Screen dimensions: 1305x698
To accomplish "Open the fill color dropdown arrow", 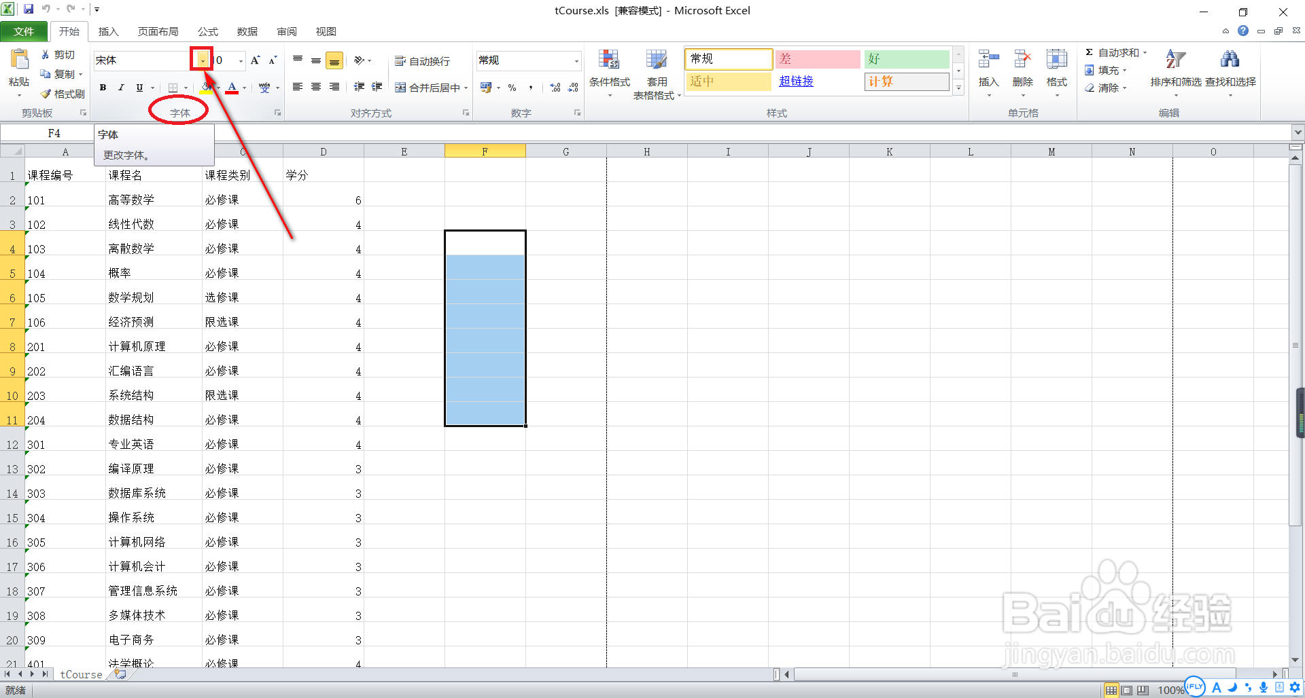I will pyautogui.click(x=217, y=88).
